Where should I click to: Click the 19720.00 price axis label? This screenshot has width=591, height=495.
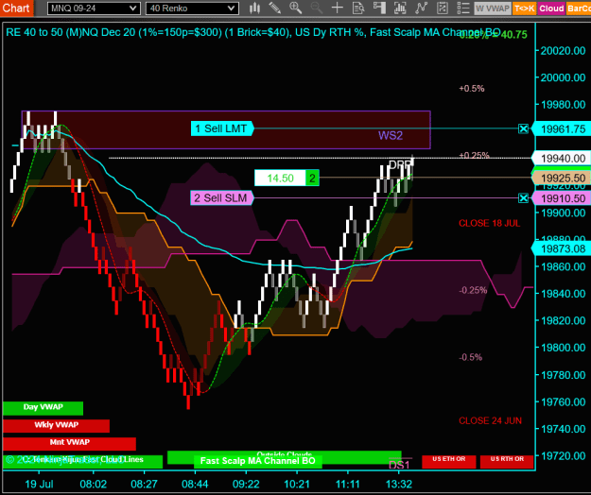point(564,456)
